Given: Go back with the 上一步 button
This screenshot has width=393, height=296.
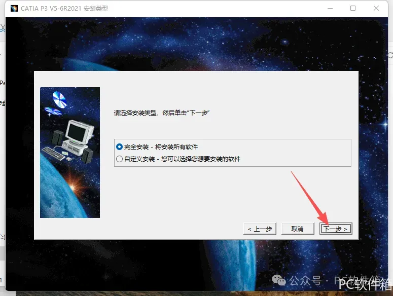Looking at the screenshot, I should 260,229.
